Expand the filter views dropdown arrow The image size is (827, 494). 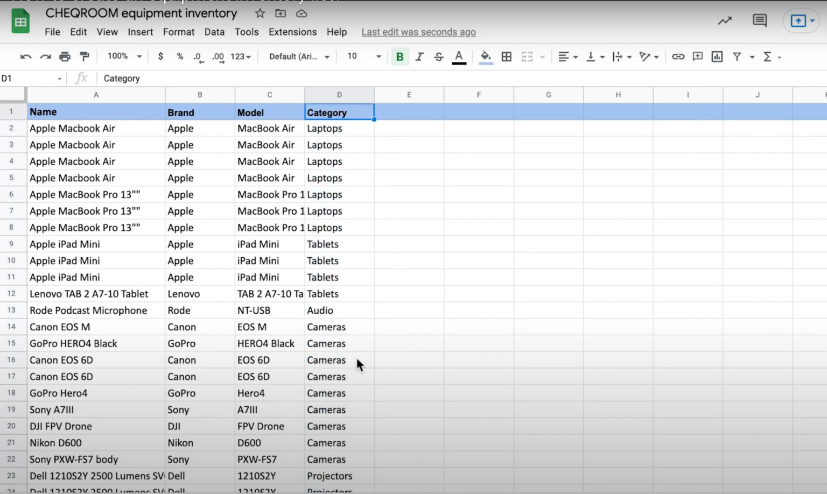[x=752, y=57]
